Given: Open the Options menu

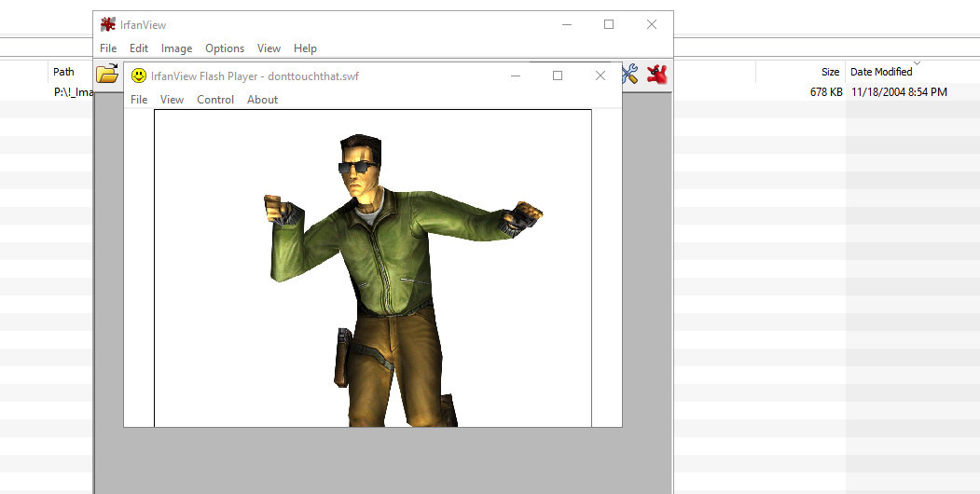Looking at the screenshot, I should coord(225,48).
